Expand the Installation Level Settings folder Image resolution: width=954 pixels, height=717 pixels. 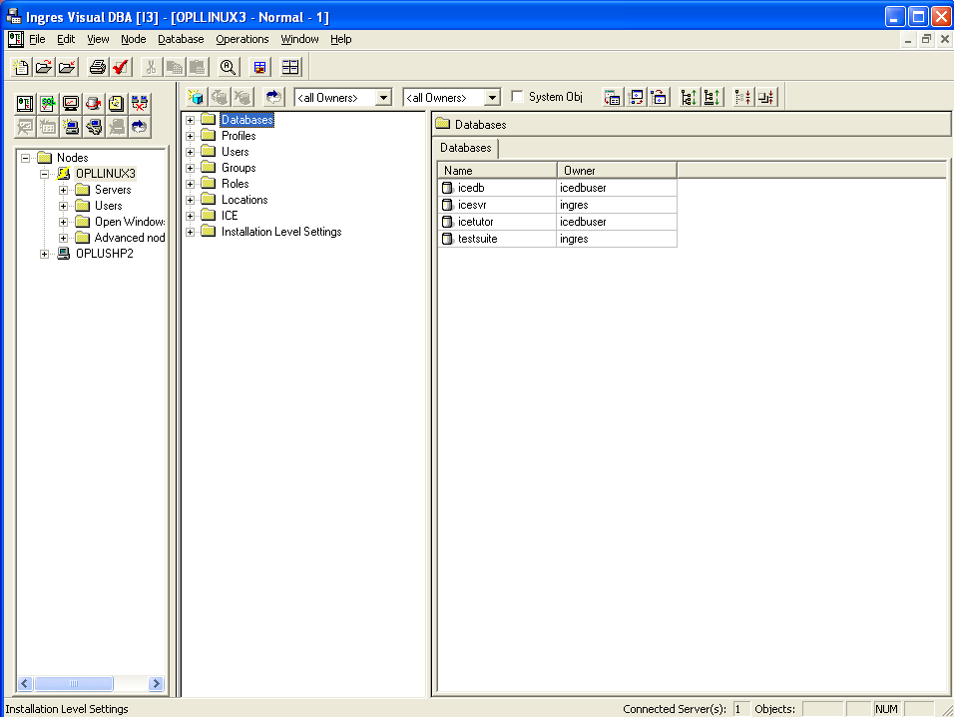coord(190,232)
